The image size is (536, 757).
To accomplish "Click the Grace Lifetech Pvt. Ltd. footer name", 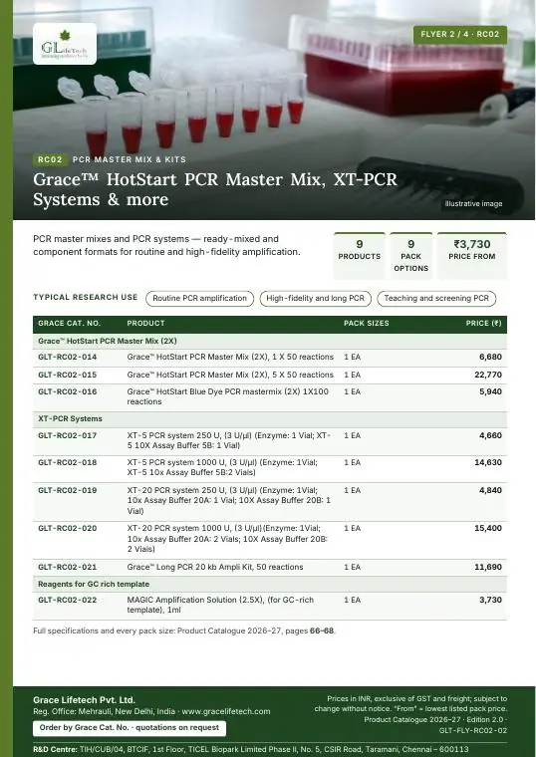I will pos(84,700).
